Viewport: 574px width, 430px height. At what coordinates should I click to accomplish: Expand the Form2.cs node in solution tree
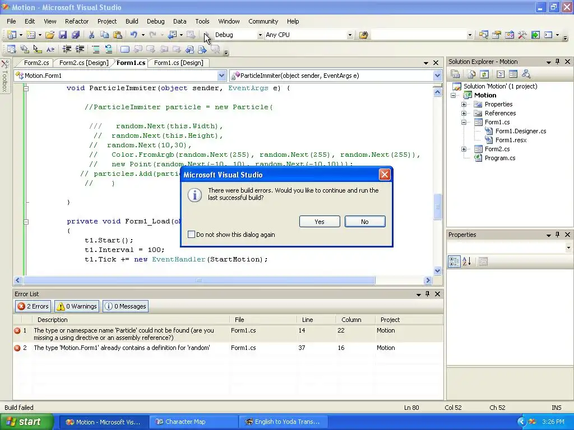[464, 149]
